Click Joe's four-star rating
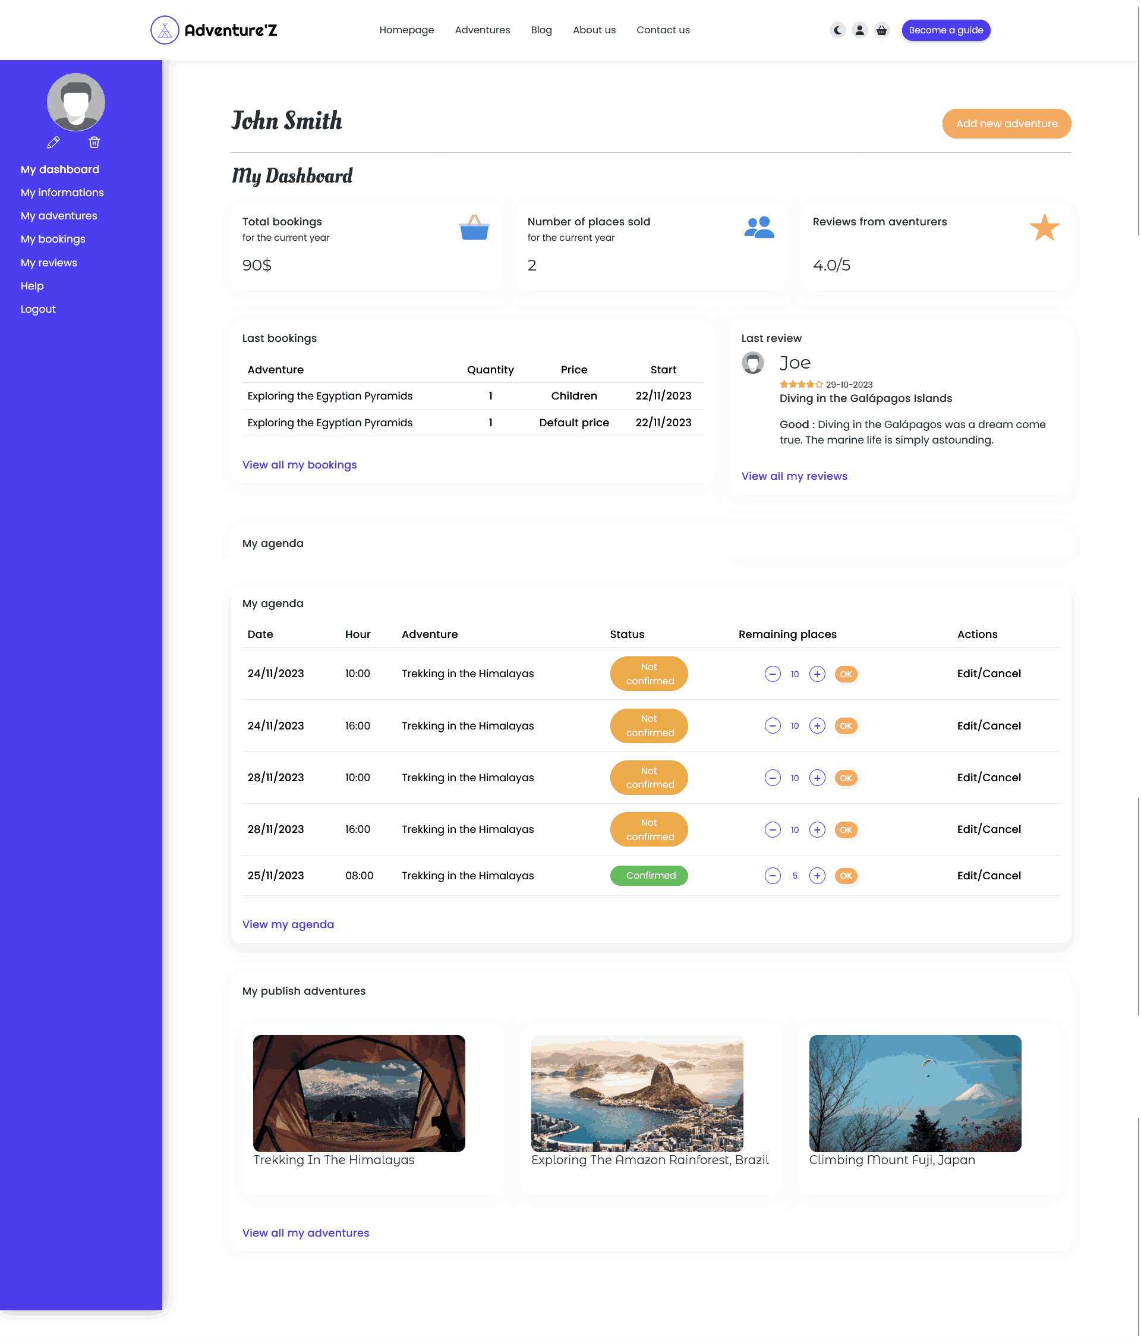The image size is (1141, 1343). [x=800, y=384]
